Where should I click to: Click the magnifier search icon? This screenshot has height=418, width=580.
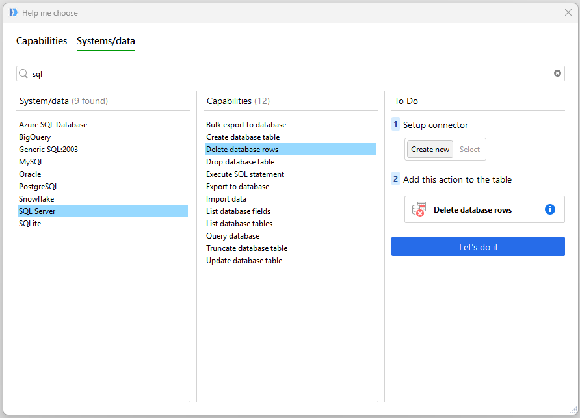pos(24,74)
